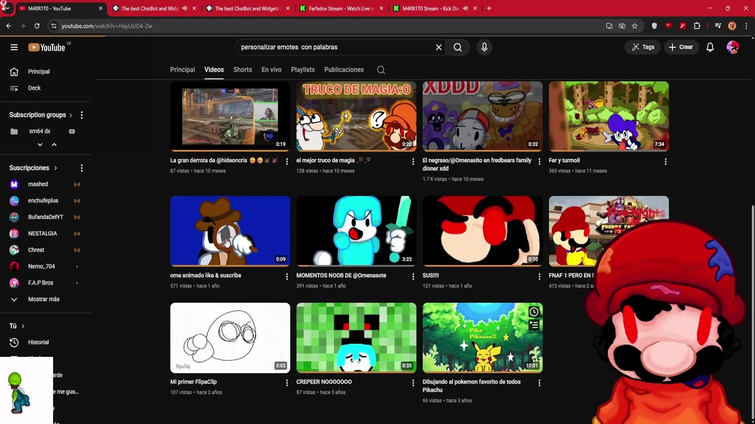Click the YouTube logo
The image size is (755, 424).
[47, 47]
